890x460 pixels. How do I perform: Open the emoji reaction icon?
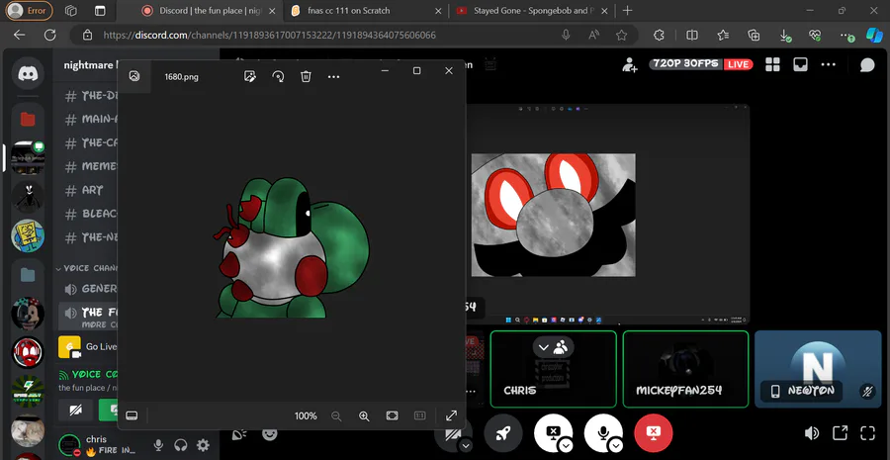click(x=270, y=434)
